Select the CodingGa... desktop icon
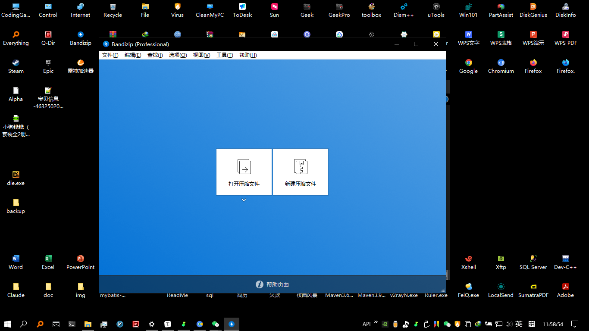Screen dimensions: 589x331 (x=16, y=10)
